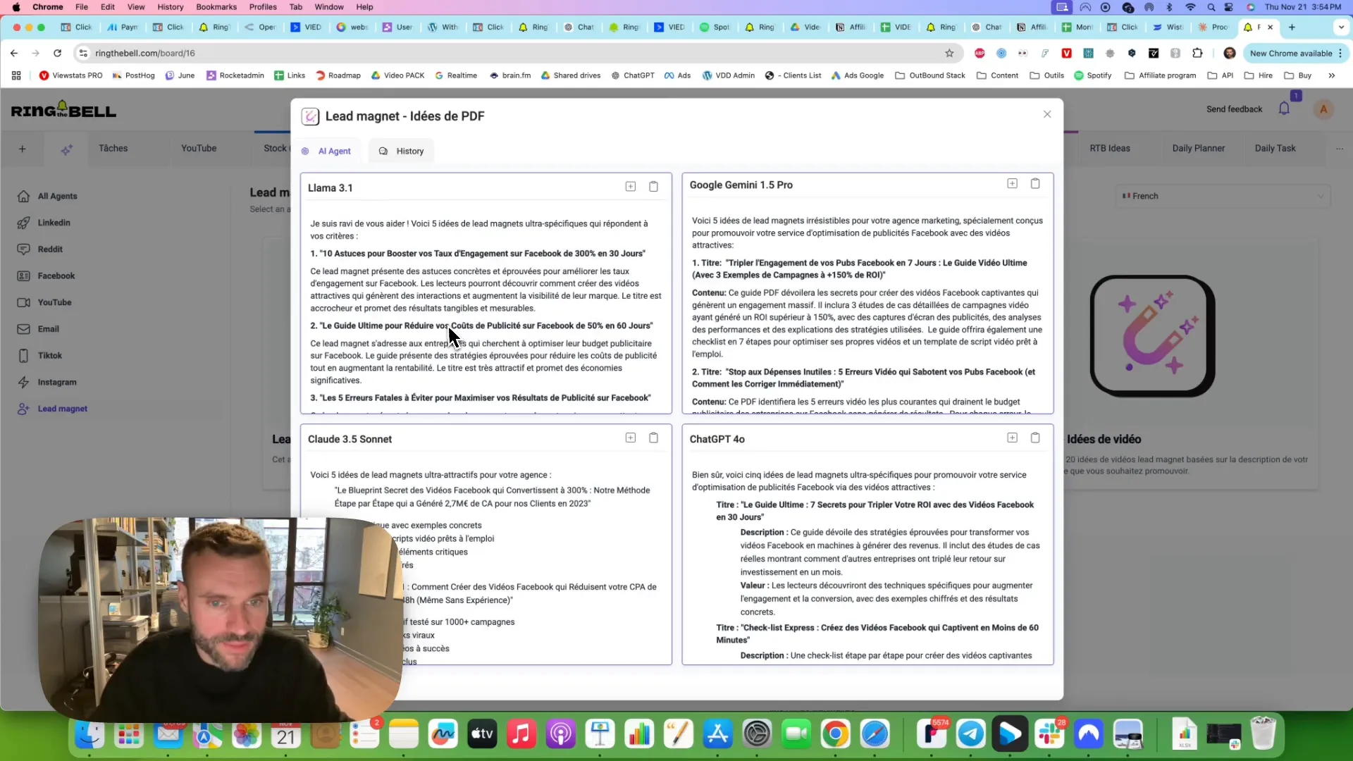1353x761 pixels.
Task: Show more bookmarks chevron
Action: point(1331,75)
